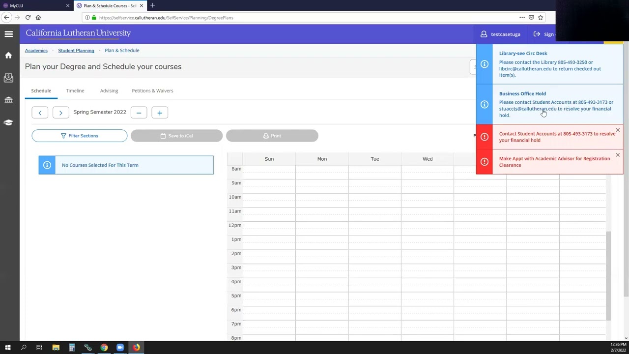Open the testcasetuga user account menu

tap(500, 34)
